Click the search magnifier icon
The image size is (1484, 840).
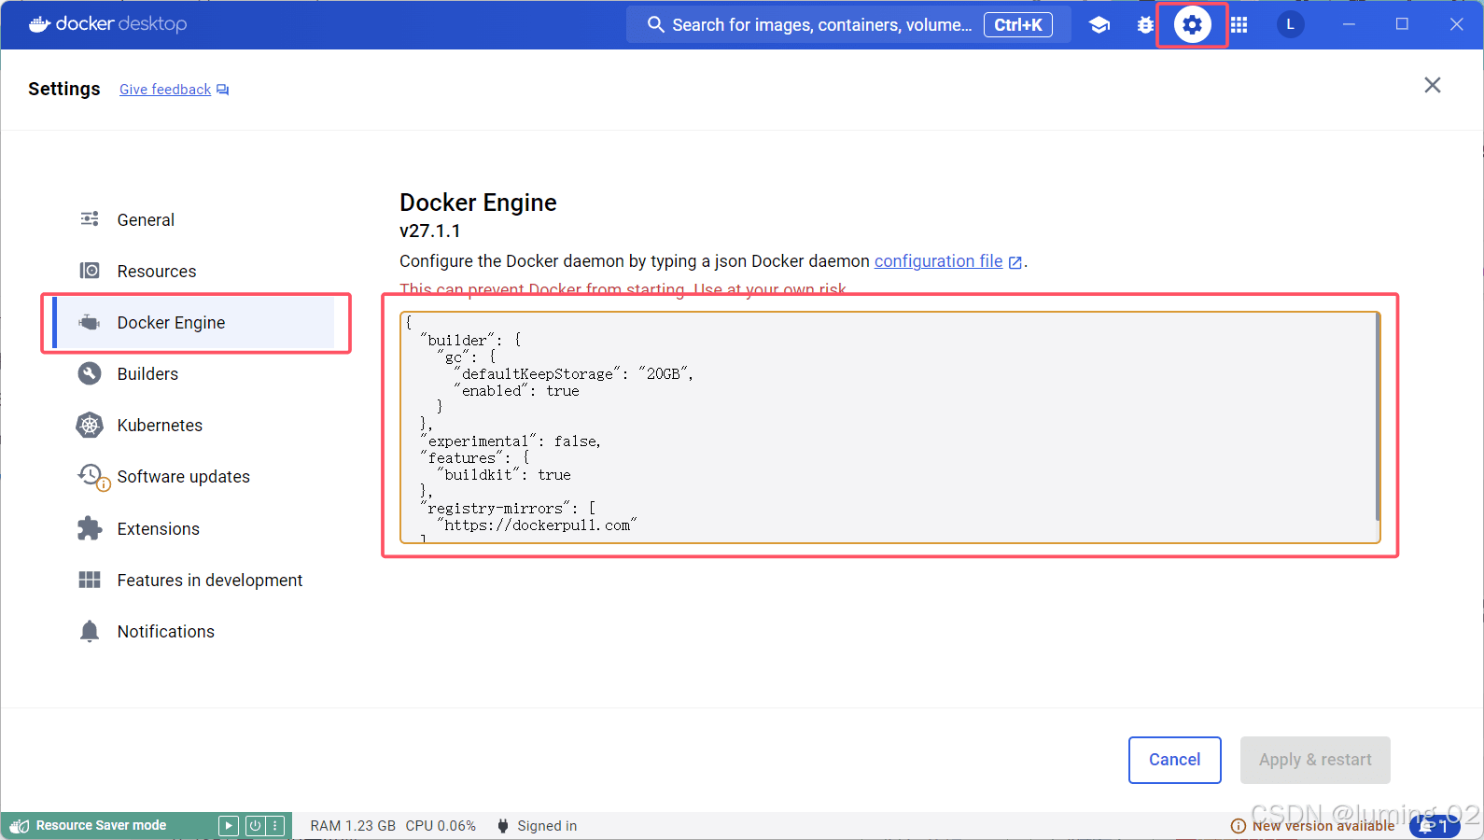tap(656, 24)
